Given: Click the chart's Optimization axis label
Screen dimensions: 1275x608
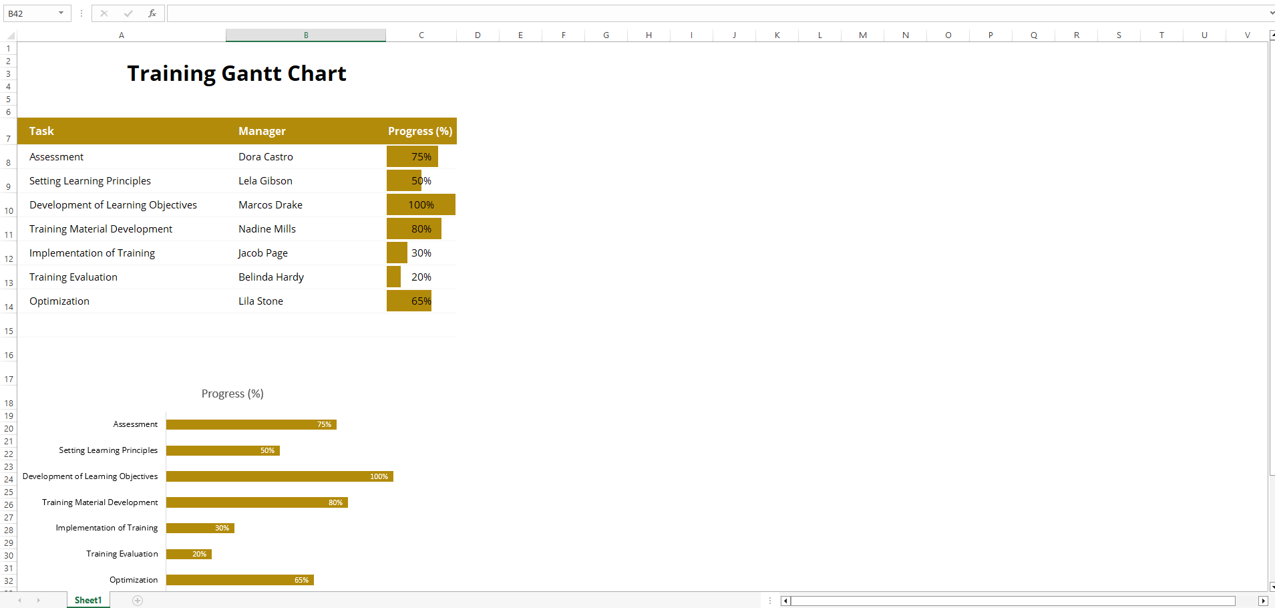Looking at the screenshot, I should 134,580.
